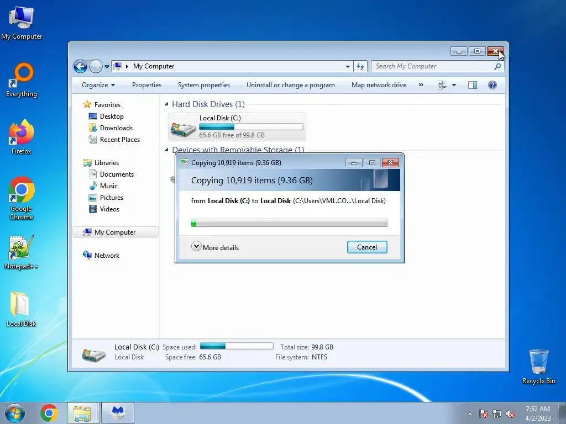The height and width of the screenshot is (424, 566).
Task: Collapse Devices with Removable Storage group
Action: (166, 150)
